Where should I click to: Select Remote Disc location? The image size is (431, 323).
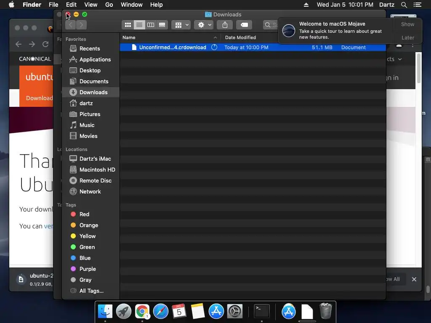(90, 181)
